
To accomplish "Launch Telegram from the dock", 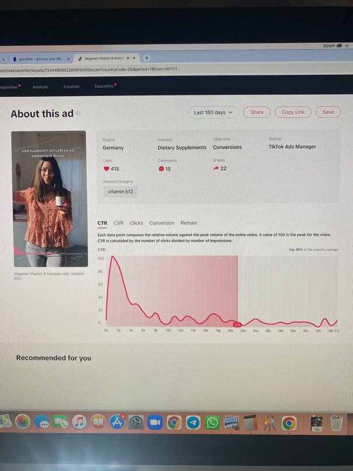I will (x=193, y=423).
